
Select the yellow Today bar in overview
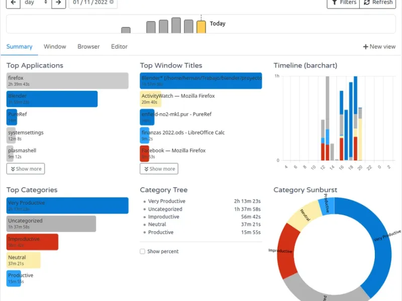201,27
